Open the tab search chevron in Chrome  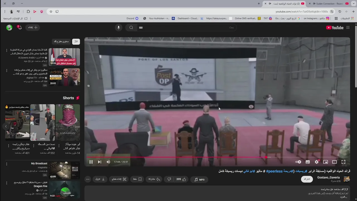353,4
